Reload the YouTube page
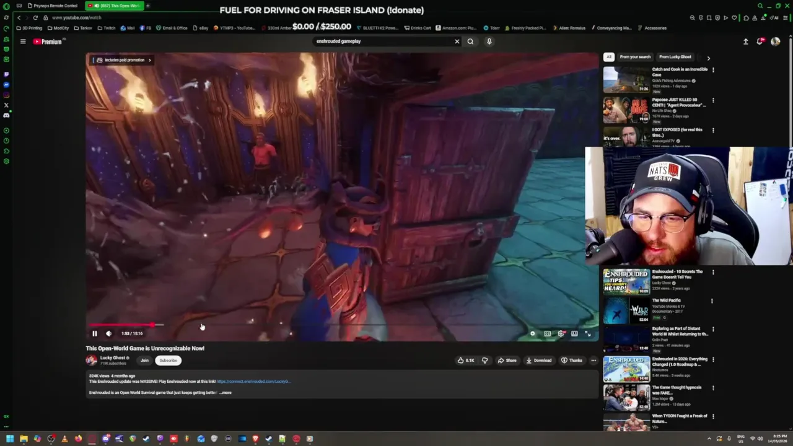The width and height of the screenshot is (793, 446). pyautogui.click(x=35, y=17)
